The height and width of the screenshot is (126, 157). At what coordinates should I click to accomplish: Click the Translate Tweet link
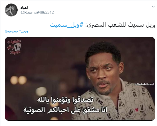point(16,32)
